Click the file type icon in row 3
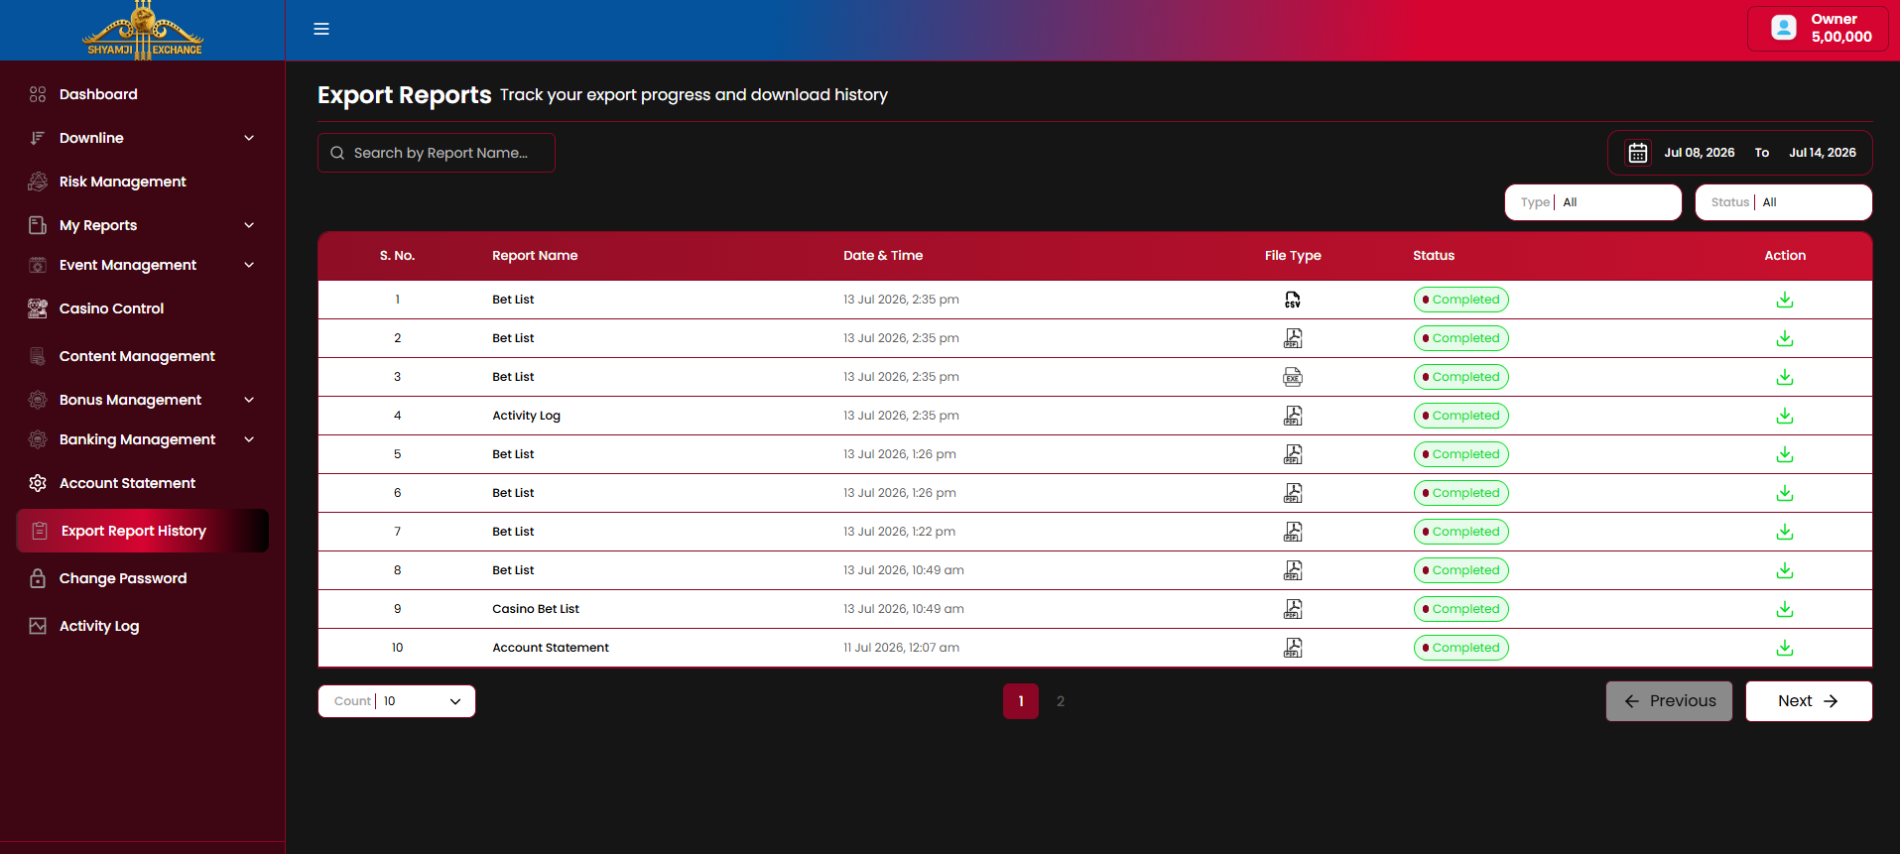This screenshot has width=1900, height=854. point(1293,377)
